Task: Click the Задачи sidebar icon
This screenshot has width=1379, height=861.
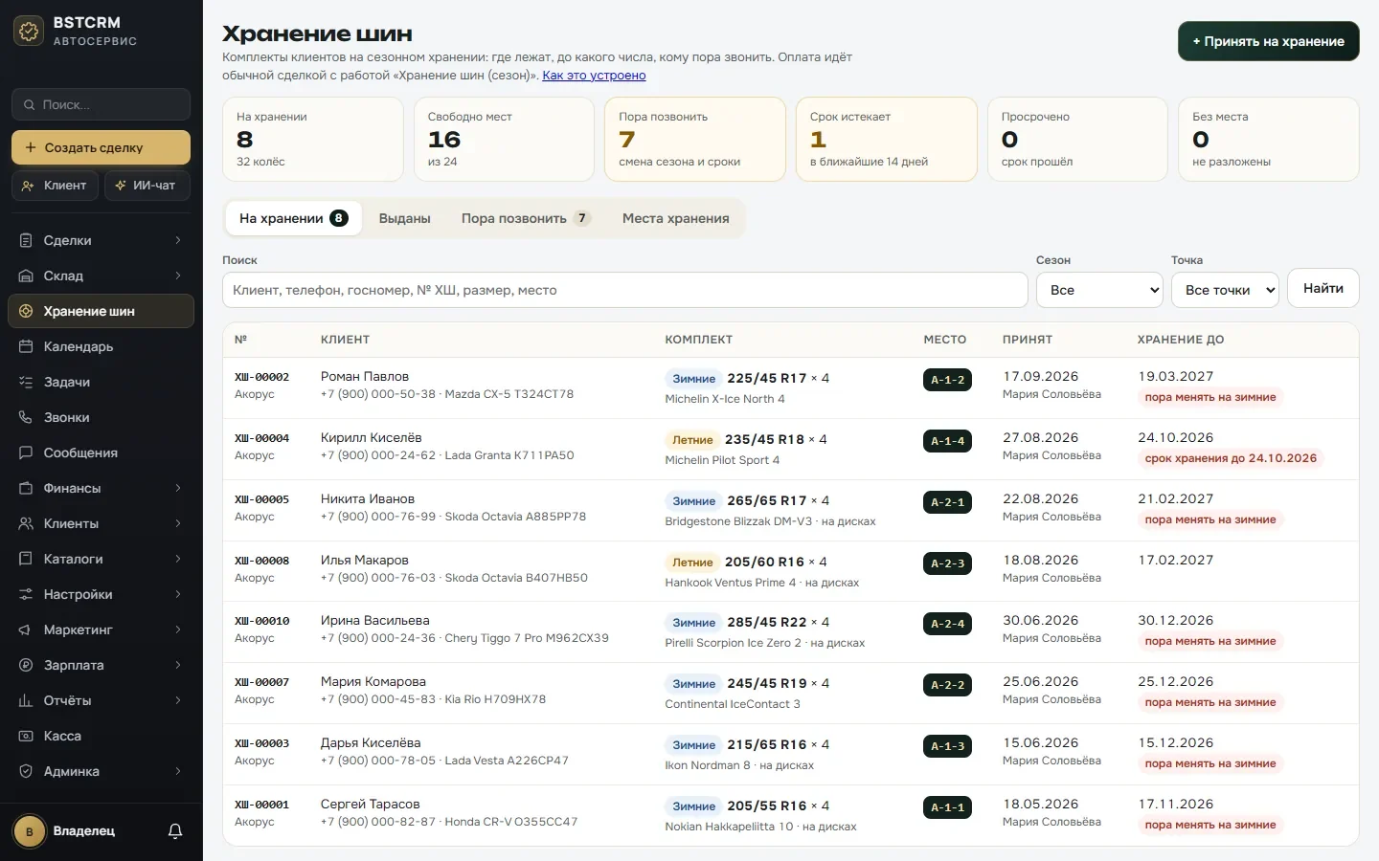Action: (26, 382)
